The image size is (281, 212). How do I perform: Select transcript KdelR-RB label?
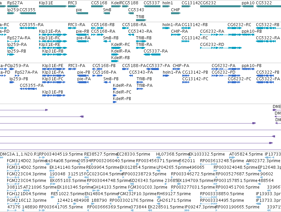point(121,58)
